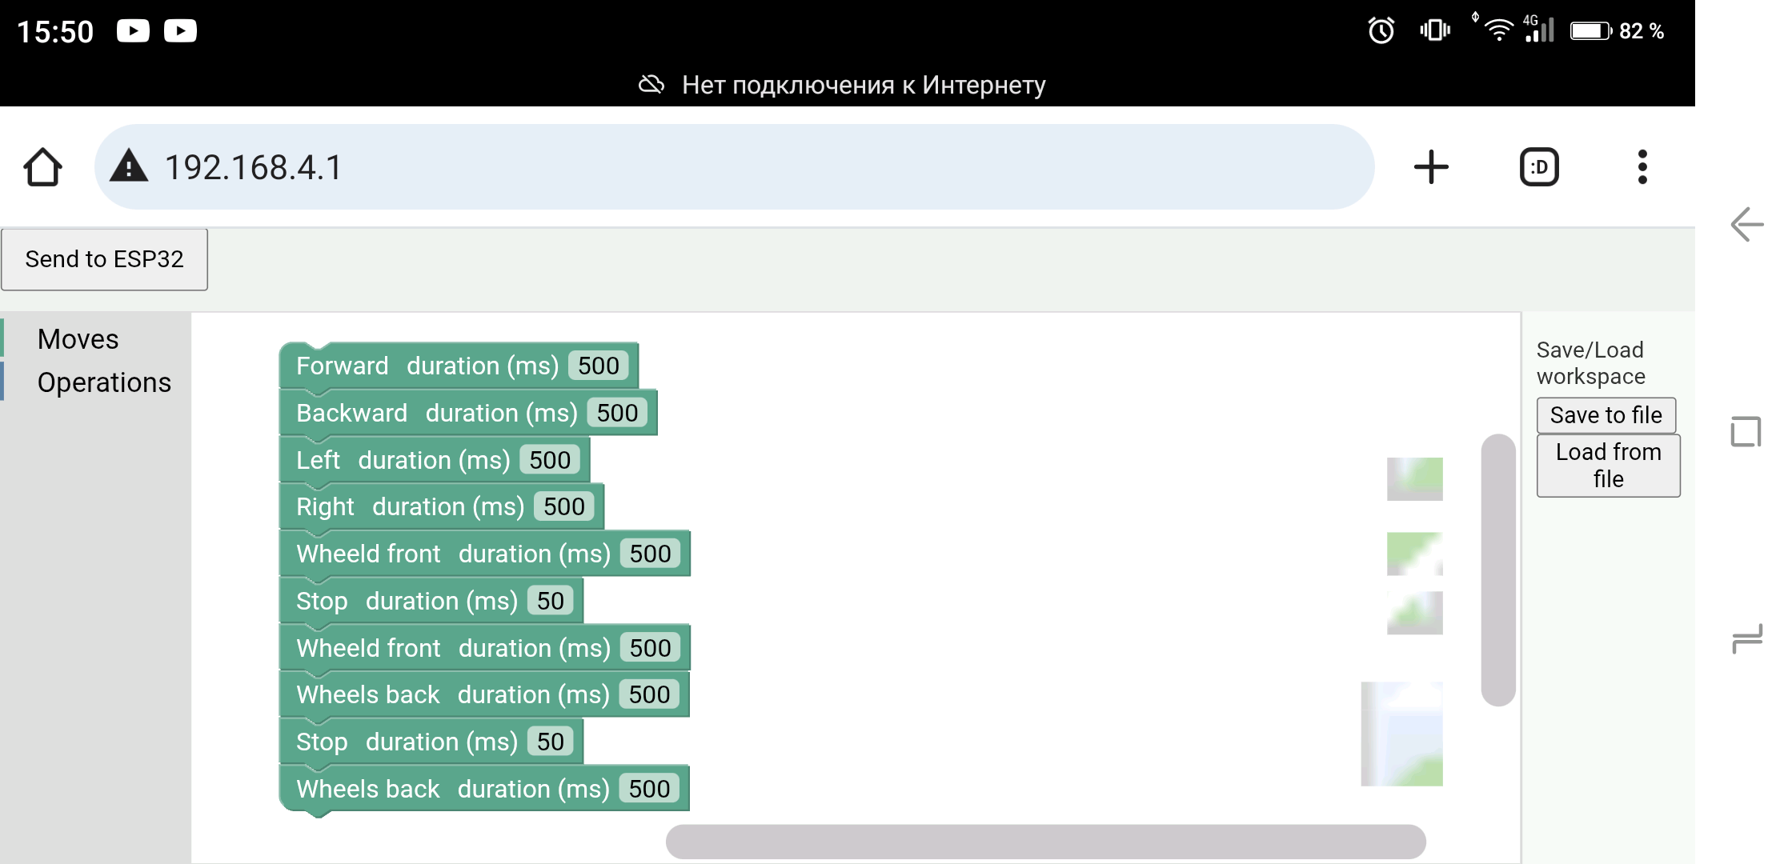
Task: Tap the browser home icon
Action: tap(42, 167)
